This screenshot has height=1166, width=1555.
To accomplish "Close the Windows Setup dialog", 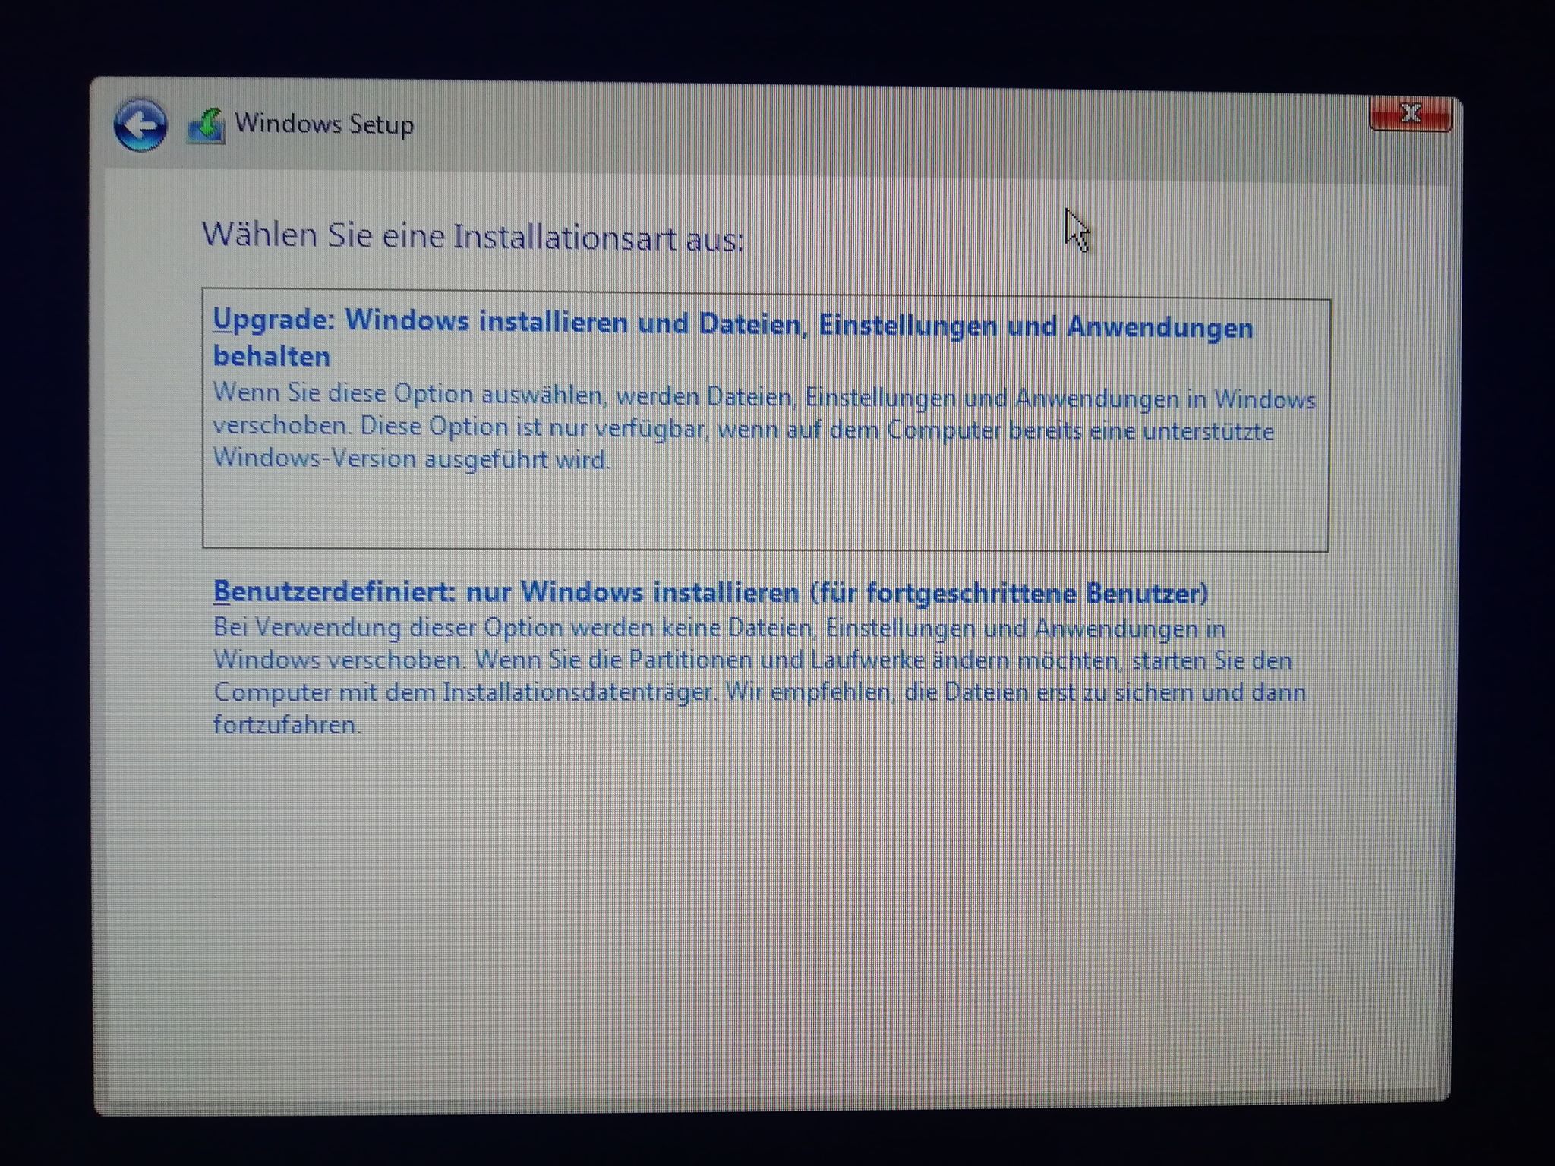I will 1410,114.
